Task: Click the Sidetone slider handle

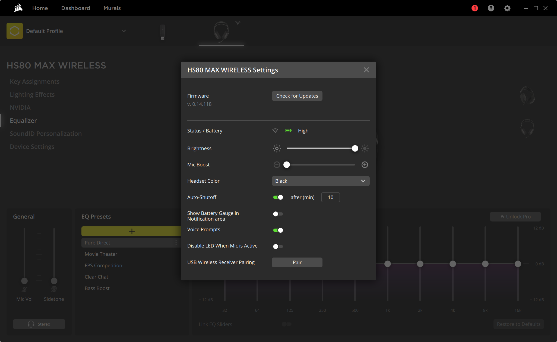Action: [54, 281]
